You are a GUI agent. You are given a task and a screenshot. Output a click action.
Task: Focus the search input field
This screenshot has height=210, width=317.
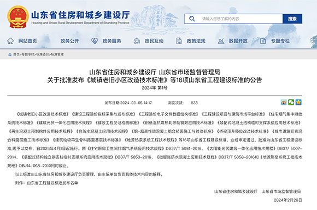(x=238, y=19)
